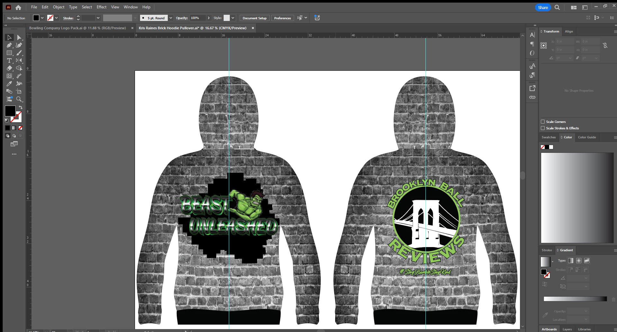Open the Swatches panel tab
The width and height of the screenshot is (617, 332).
point(549,137)
